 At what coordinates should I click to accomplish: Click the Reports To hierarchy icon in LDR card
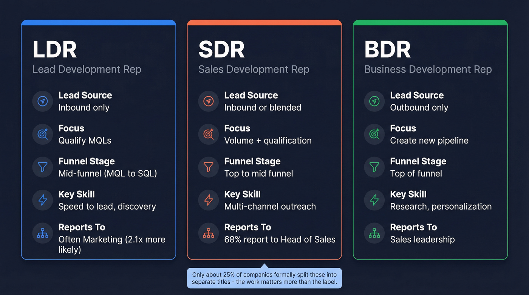[x=42, y=233]
